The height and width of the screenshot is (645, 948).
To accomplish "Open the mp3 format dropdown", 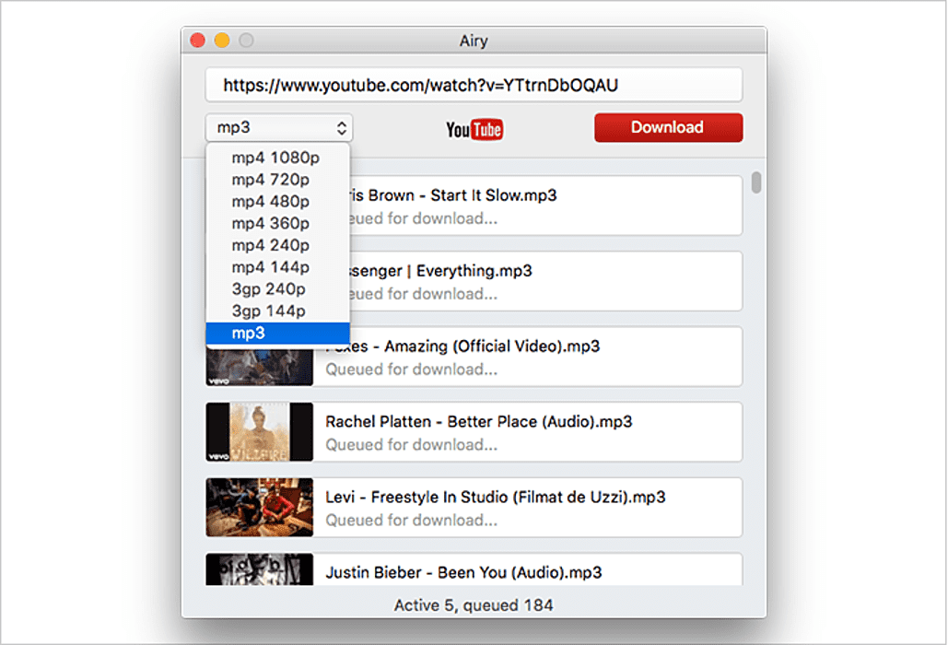I will pos(279,127).
